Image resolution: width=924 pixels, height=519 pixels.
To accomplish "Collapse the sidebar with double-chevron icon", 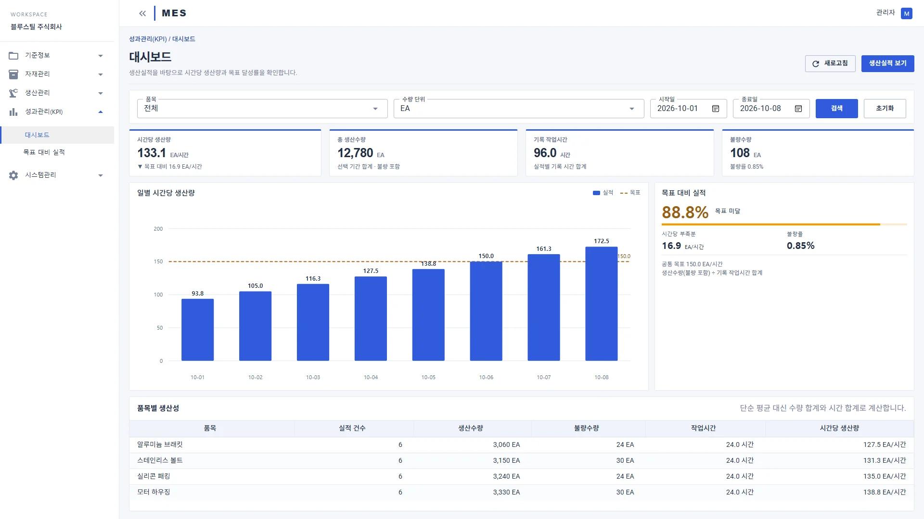I will [x=142, y=13].
